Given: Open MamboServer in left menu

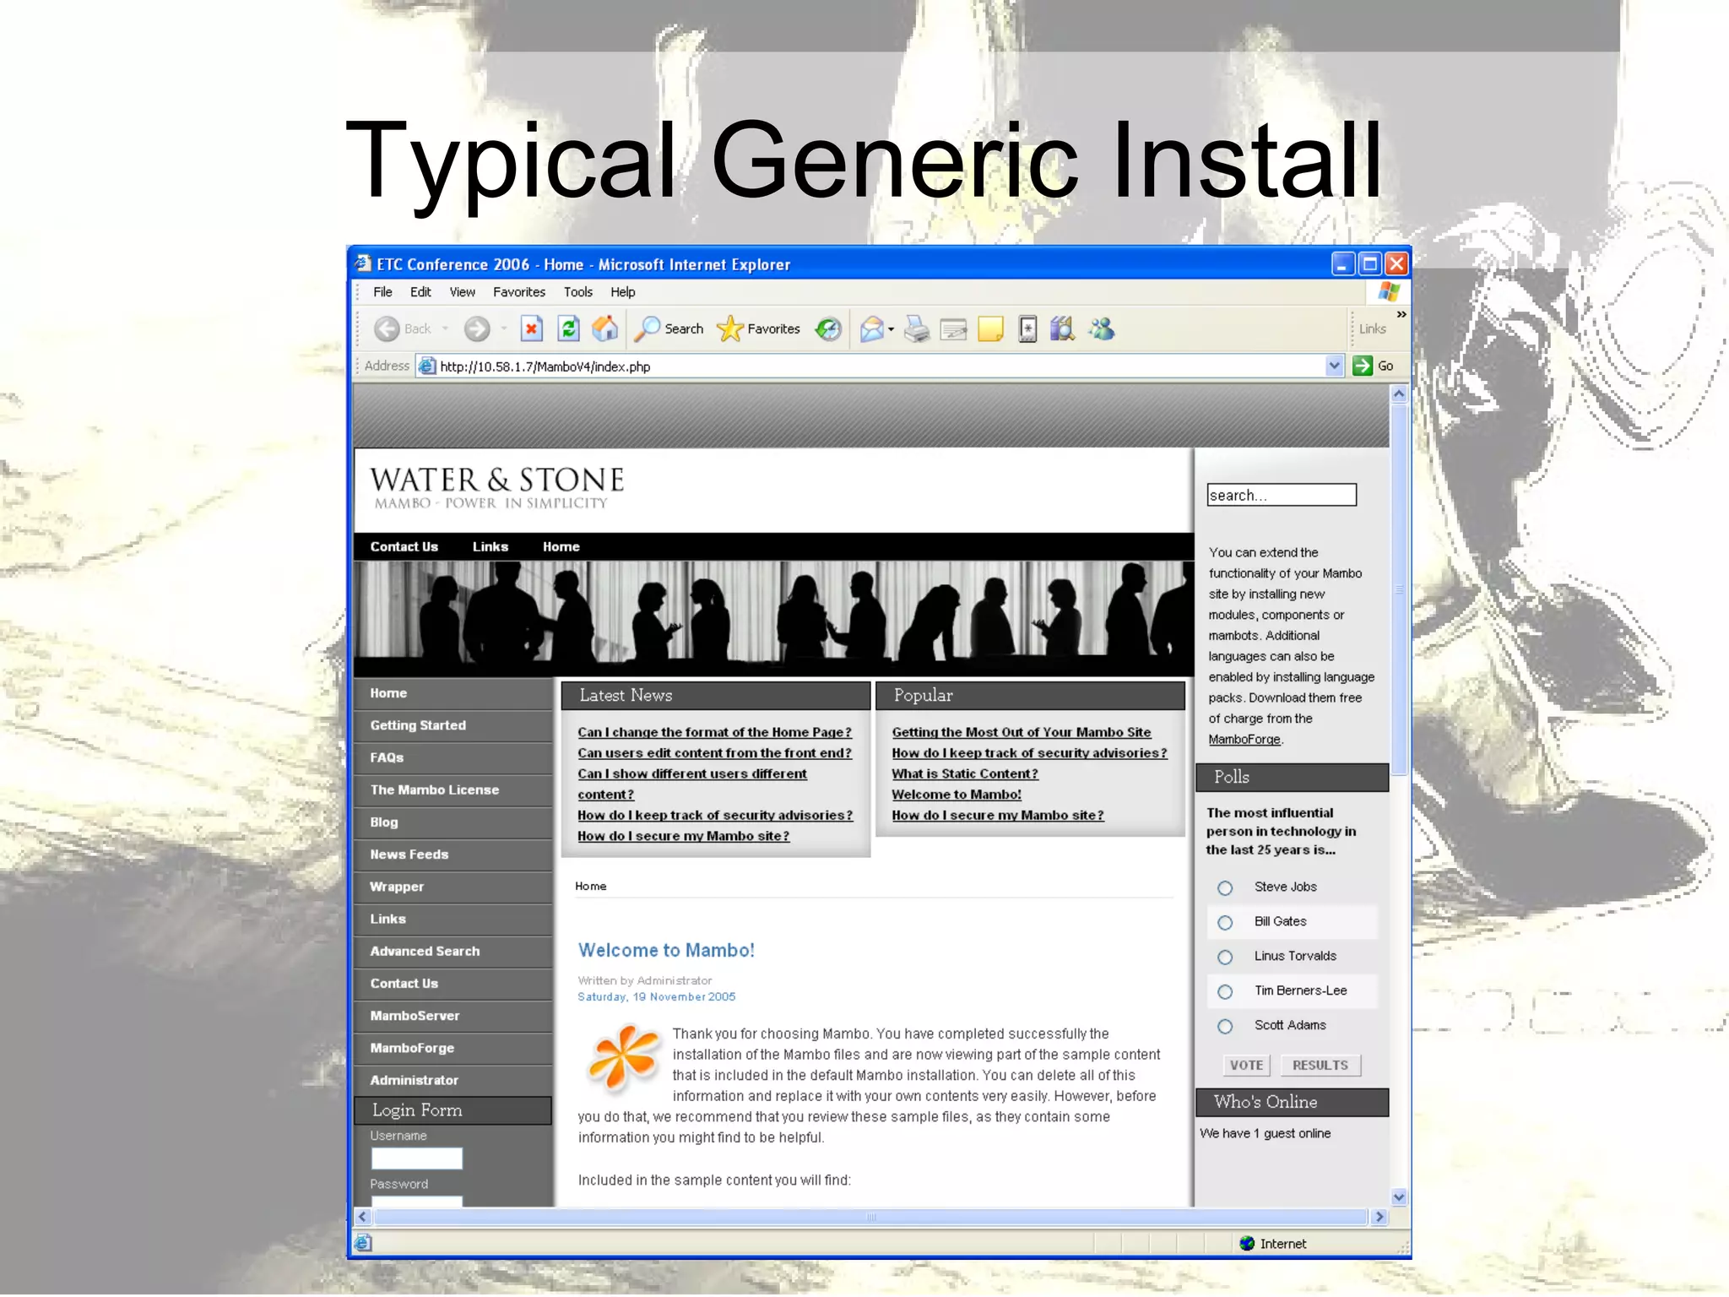Looking at the screenshot, I should point(453,1016).
